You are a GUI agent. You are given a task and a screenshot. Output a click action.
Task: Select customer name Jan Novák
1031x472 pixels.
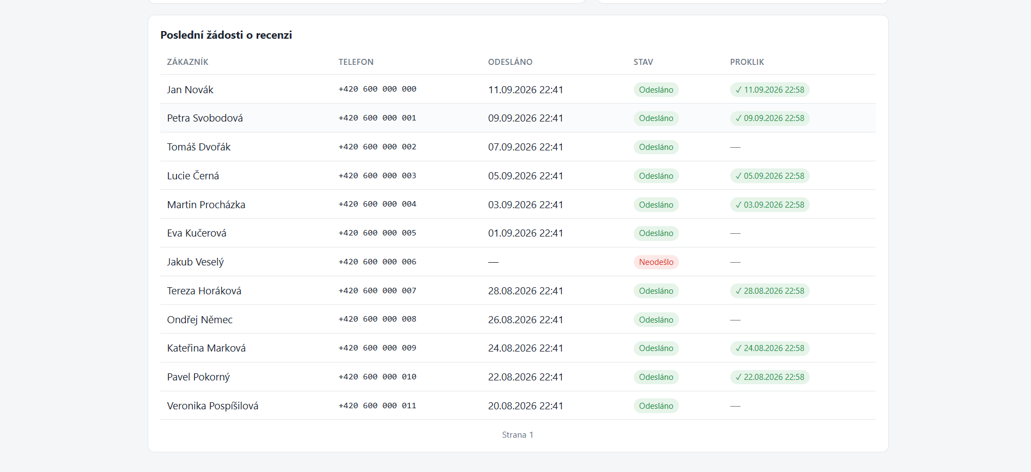click(190, 89)
